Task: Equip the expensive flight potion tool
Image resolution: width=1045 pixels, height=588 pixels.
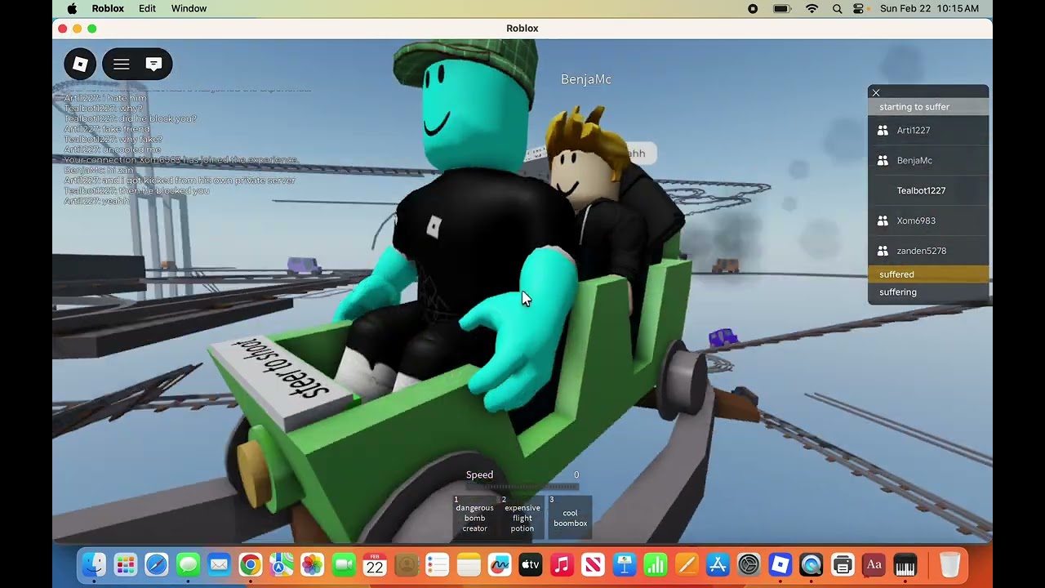Action: [x=522, y=516]
